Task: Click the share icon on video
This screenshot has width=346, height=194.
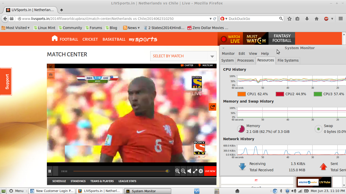Action: 213,107
